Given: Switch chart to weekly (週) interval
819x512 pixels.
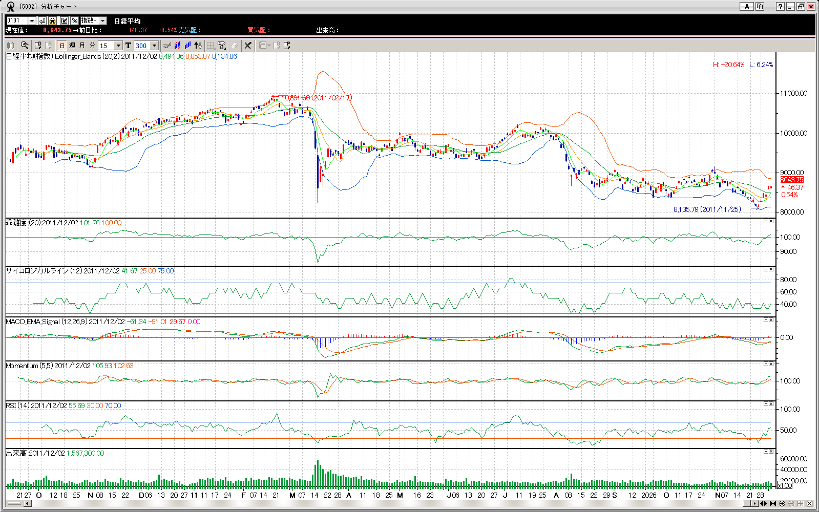Looking at the screenshot, I should 72,46.
